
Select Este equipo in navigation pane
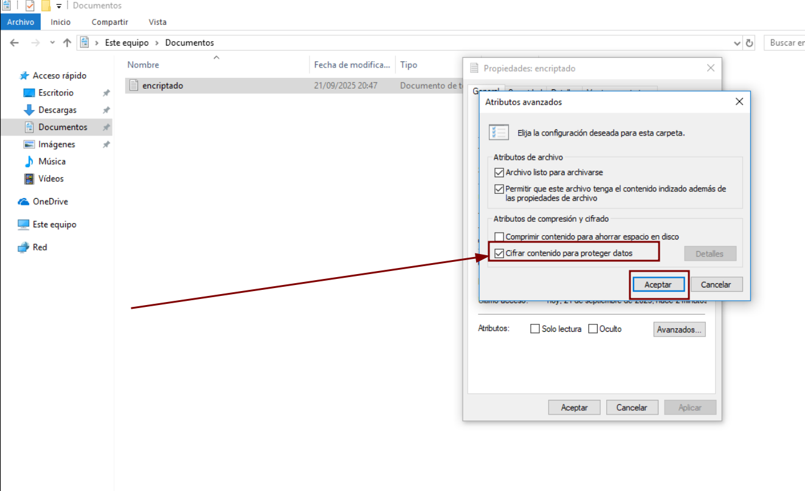click(x=54, y=224)
